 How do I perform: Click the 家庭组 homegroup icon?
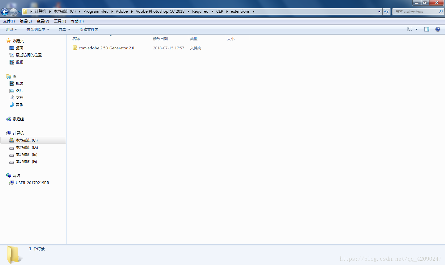[9, 119]
